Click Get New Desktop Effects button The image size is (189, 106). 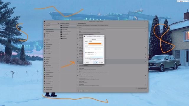pos(142,89)
